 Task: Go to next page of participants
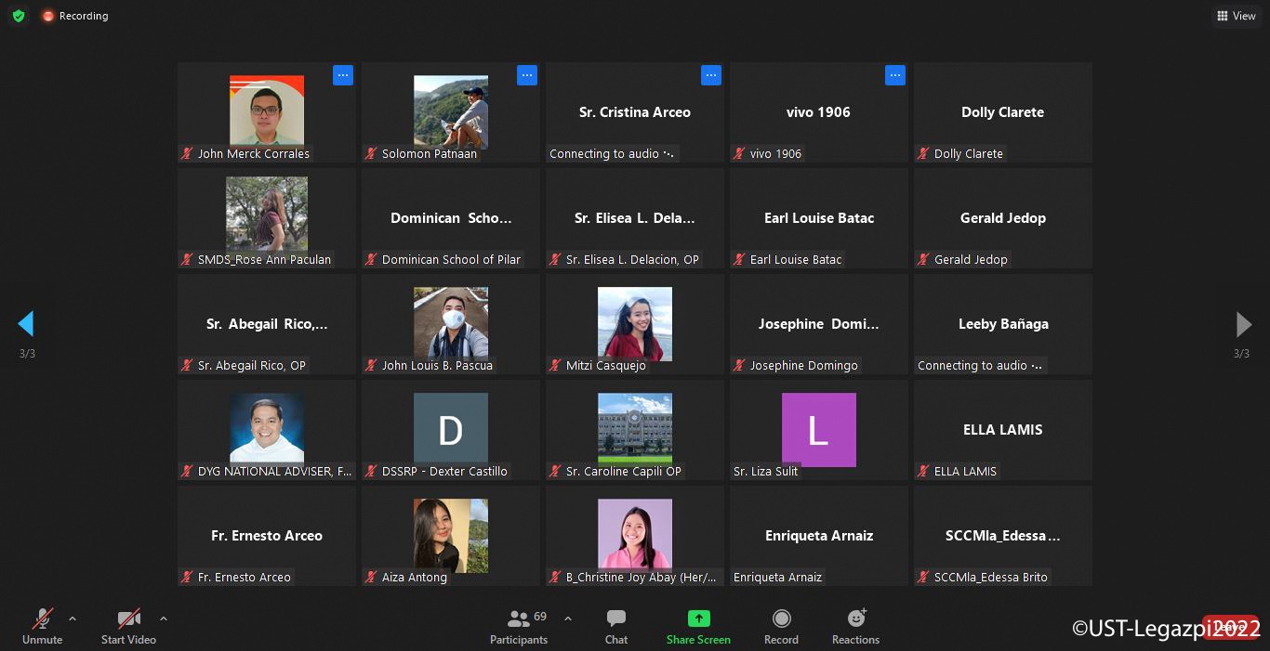(1243, 324)
